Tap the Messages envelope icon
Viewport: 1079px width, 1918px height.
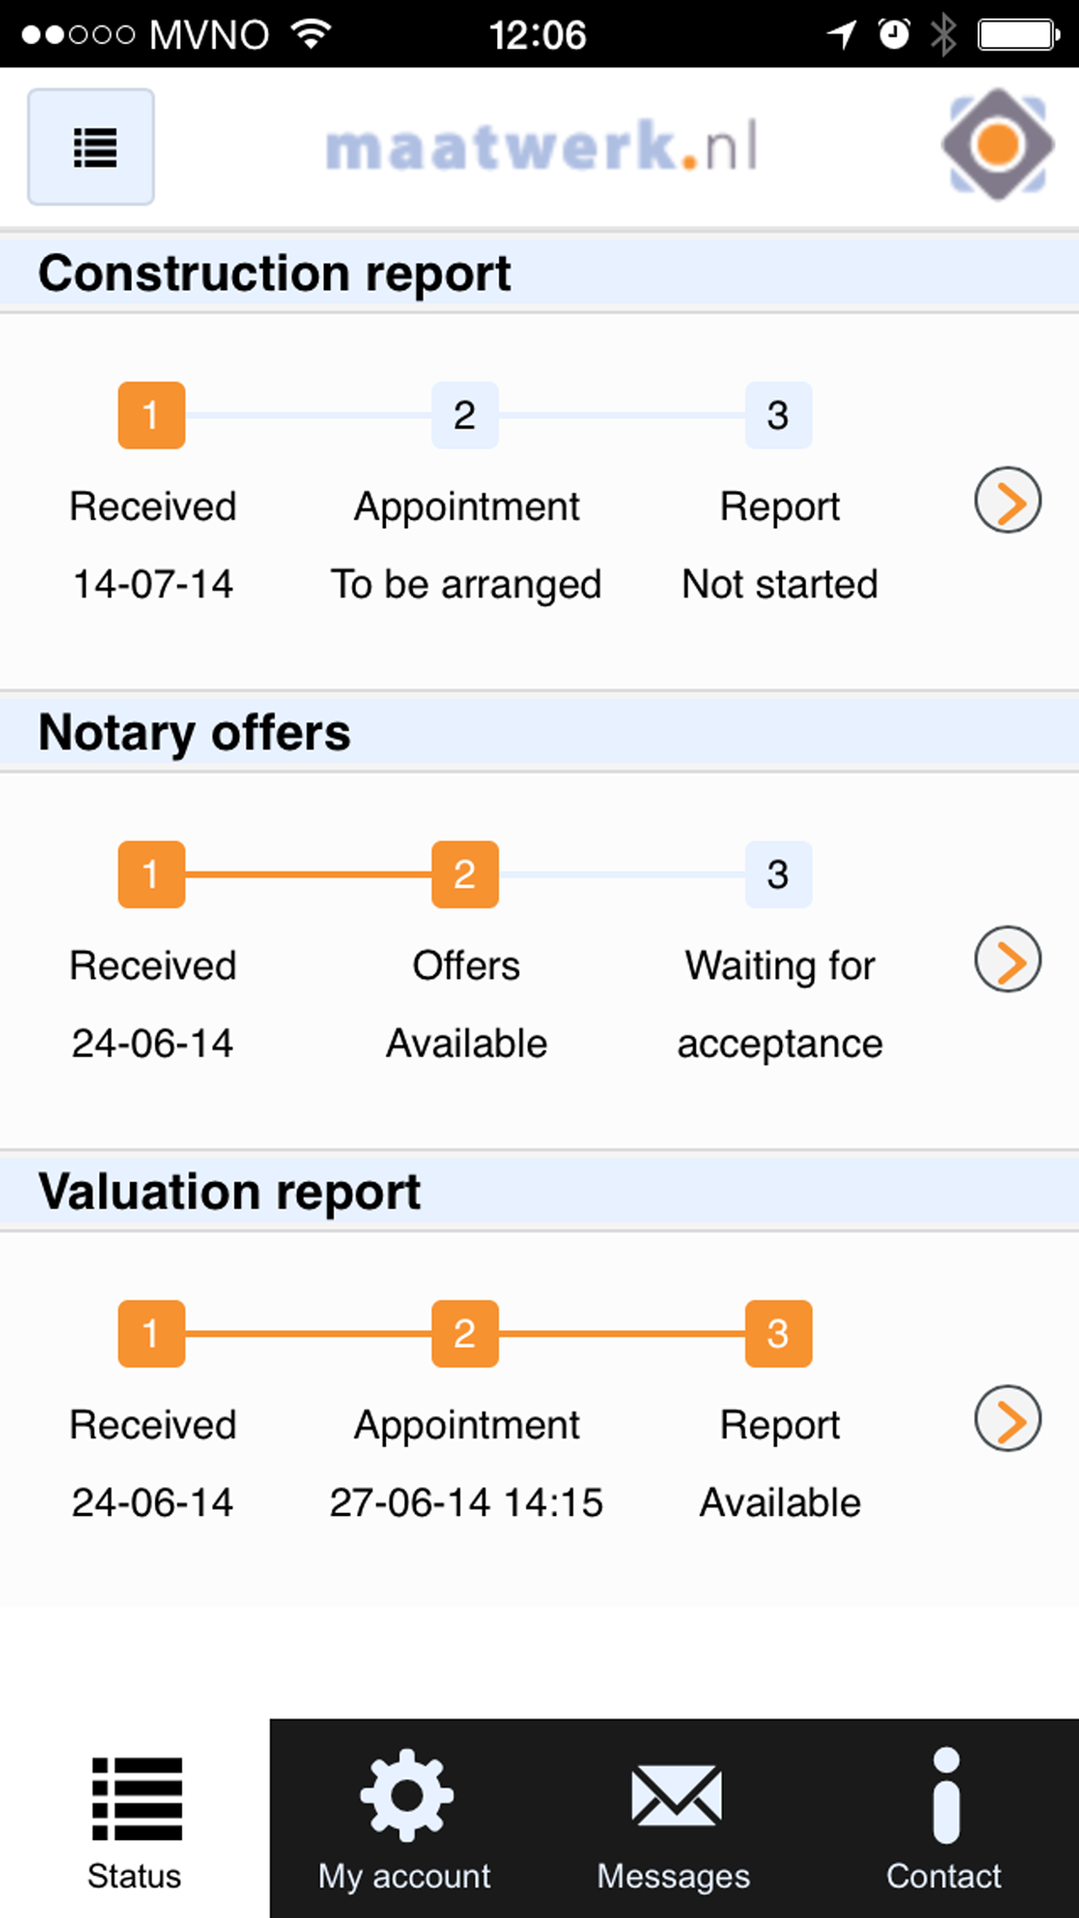[x=676, y=1795]
